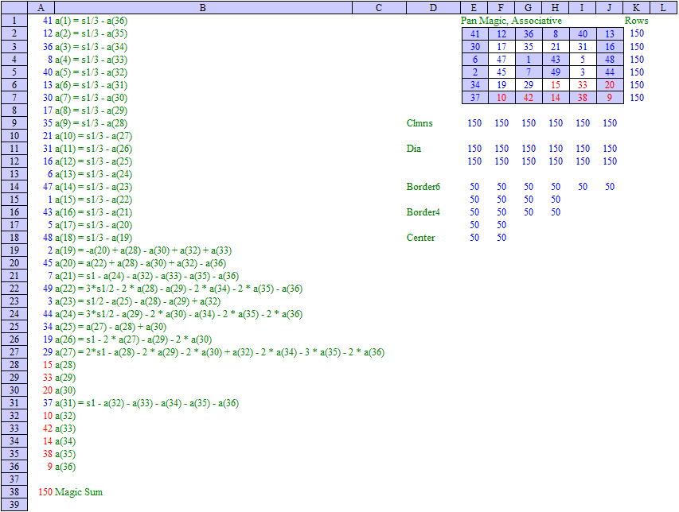Screen dimensions: 679x512
Task: Click the 'Border4' label cell
Action: point(423,212)
